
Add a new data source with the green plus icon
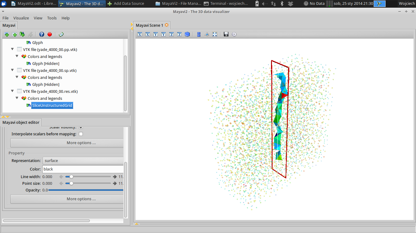coord(14,34)
